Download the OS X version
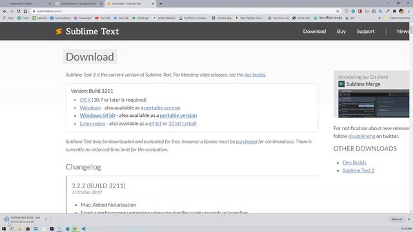This screenshot has height=232, width=413. (x=85, y=100)
